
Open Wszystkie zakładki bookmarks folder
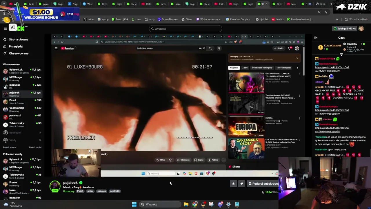point(357,19)
